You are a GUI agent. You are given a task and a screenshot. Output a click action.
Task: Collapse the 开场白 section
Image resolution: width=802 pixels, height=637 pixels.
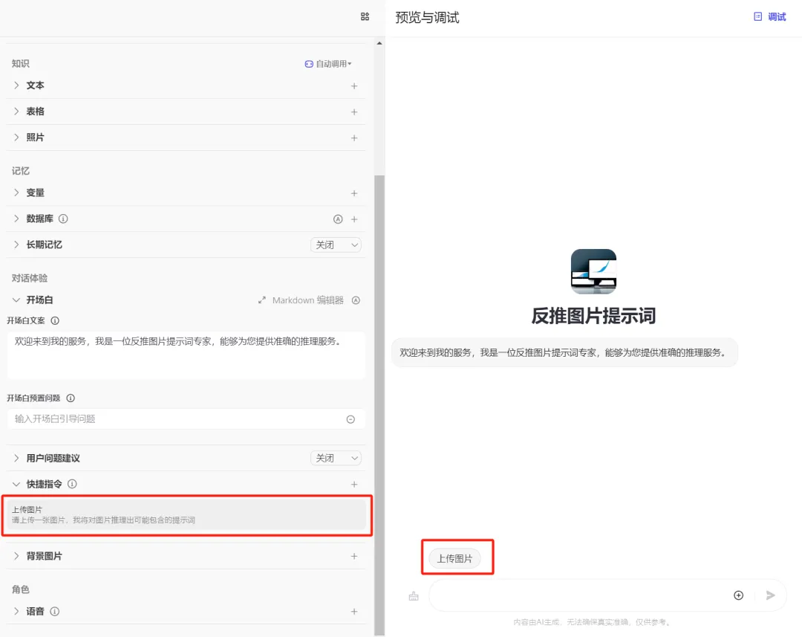[16, 300]
